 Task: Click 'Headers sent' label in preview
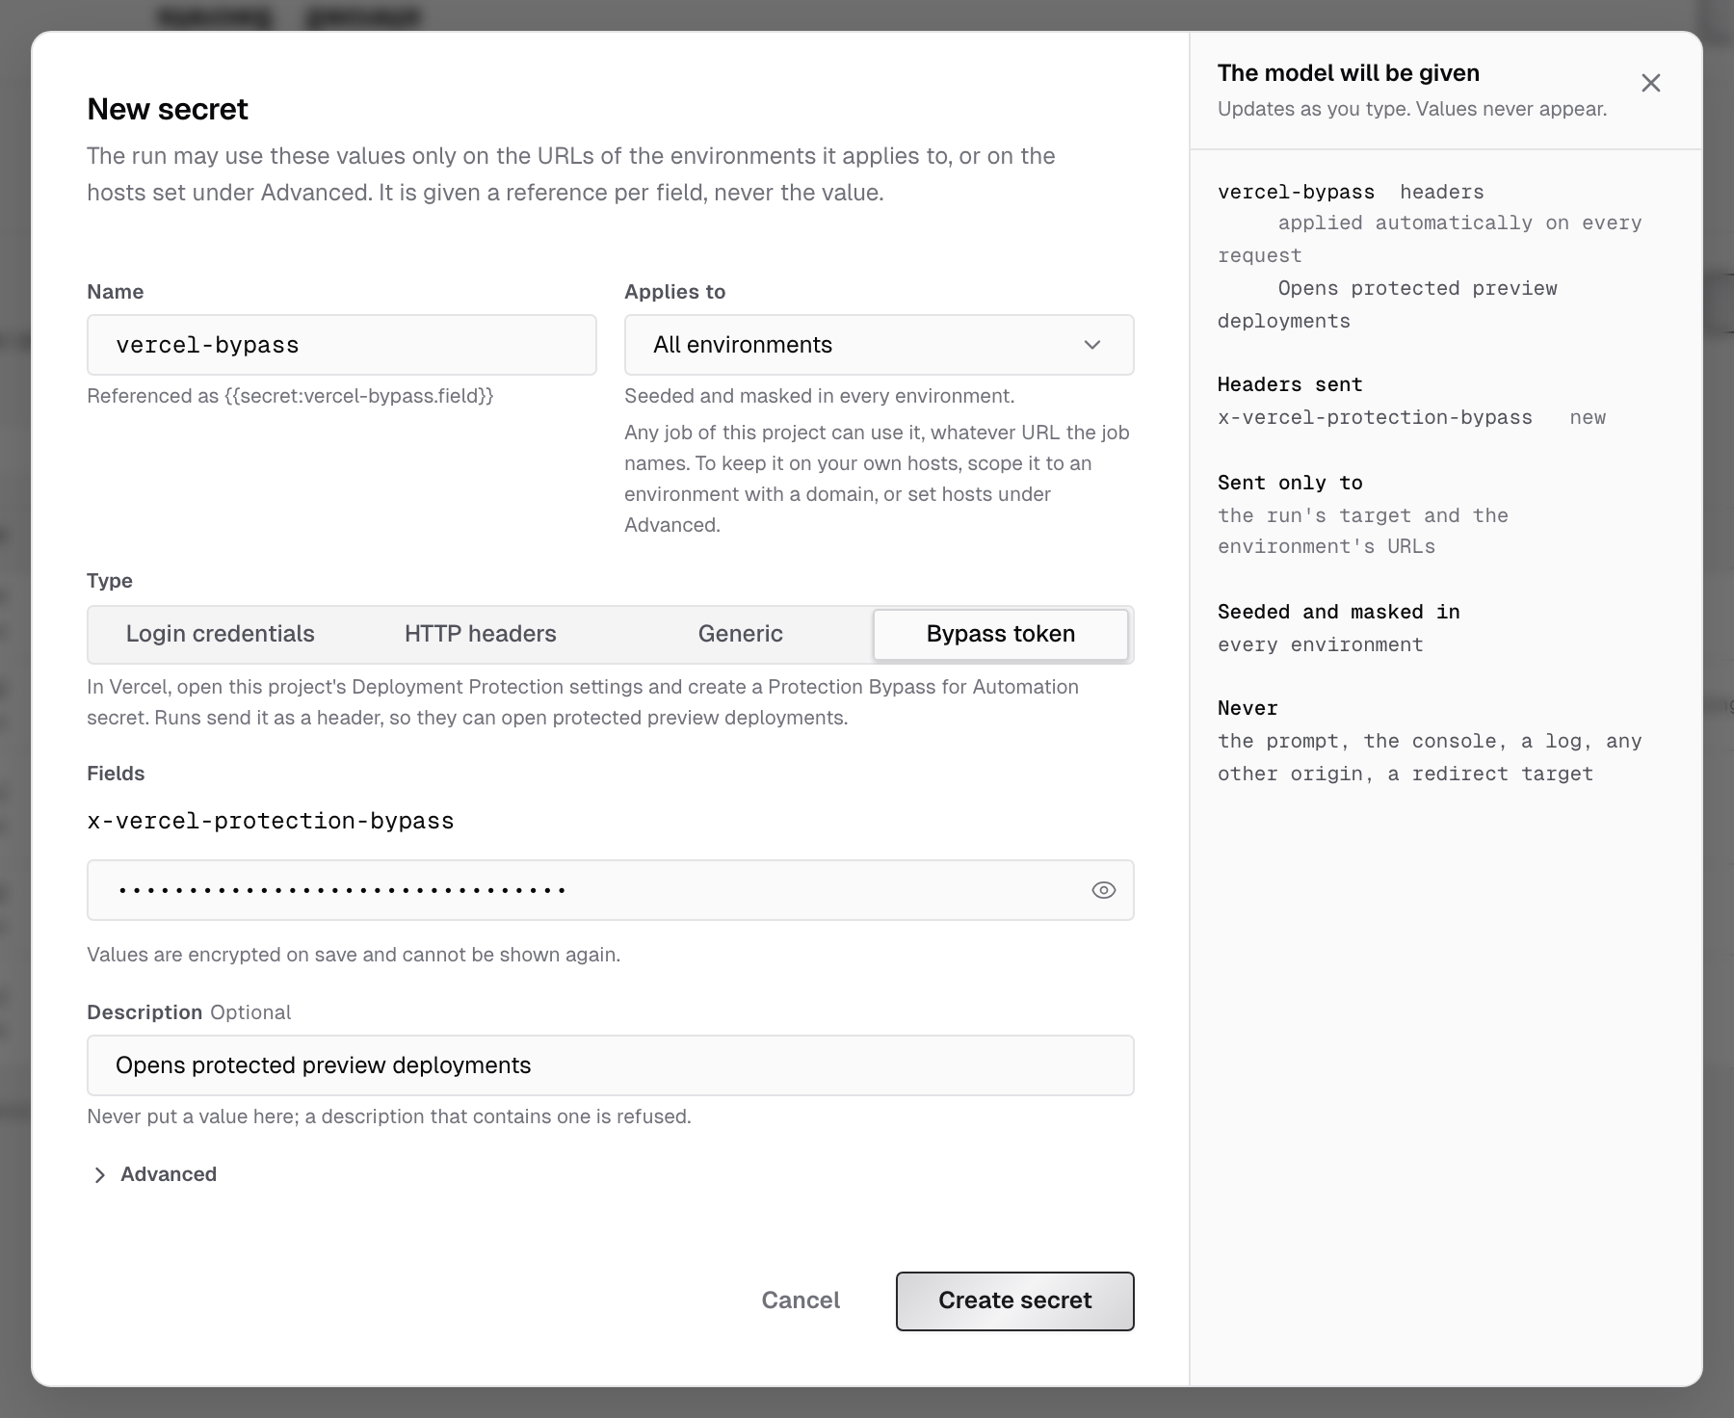coord(1290,384)
